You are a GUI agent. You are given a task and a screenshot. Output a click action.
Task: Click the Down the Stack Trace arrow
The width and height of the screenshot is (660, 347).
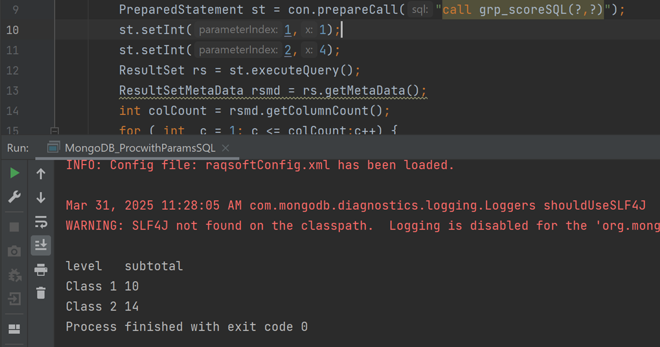pos(41,197)
